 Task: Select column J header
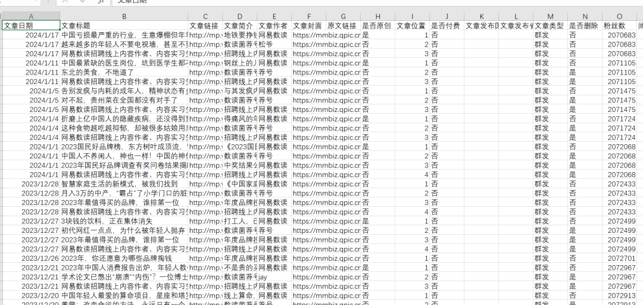coord(447,17)
